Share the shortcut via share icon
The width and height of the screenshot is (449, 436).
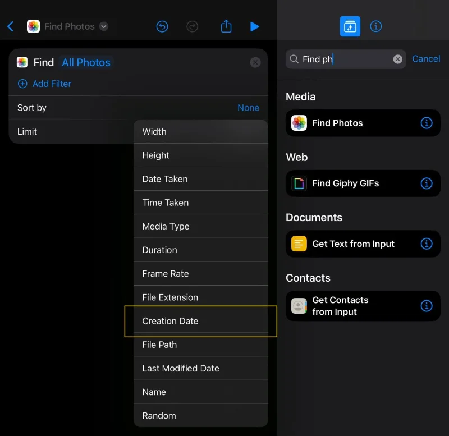226,26
